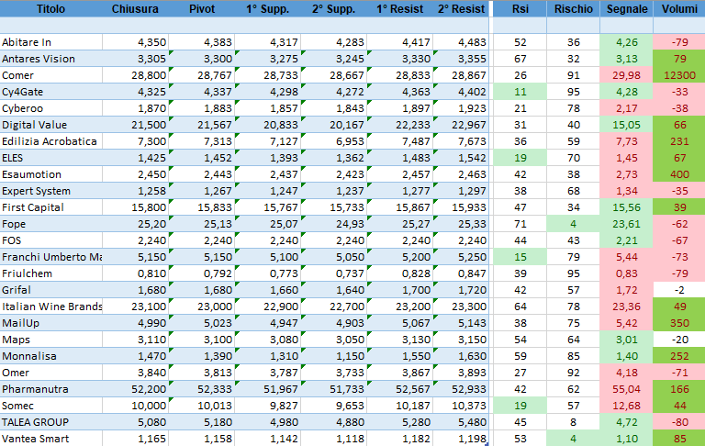The width and height of the screenshot is (705, 446).
Task: Click Pharmanutra's Chiusura value 52,200
Action: point(135,389)
